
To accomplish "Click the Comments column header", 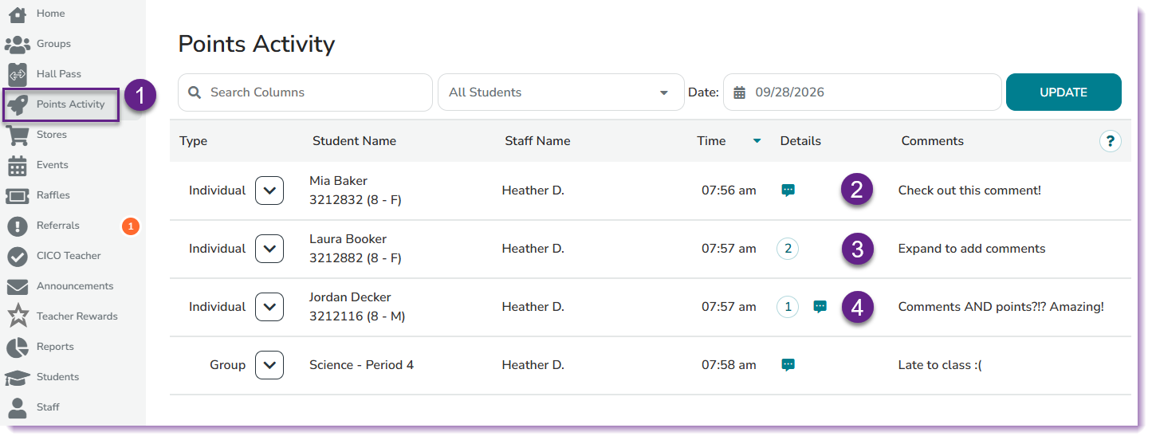I will (x=933, y=141).
